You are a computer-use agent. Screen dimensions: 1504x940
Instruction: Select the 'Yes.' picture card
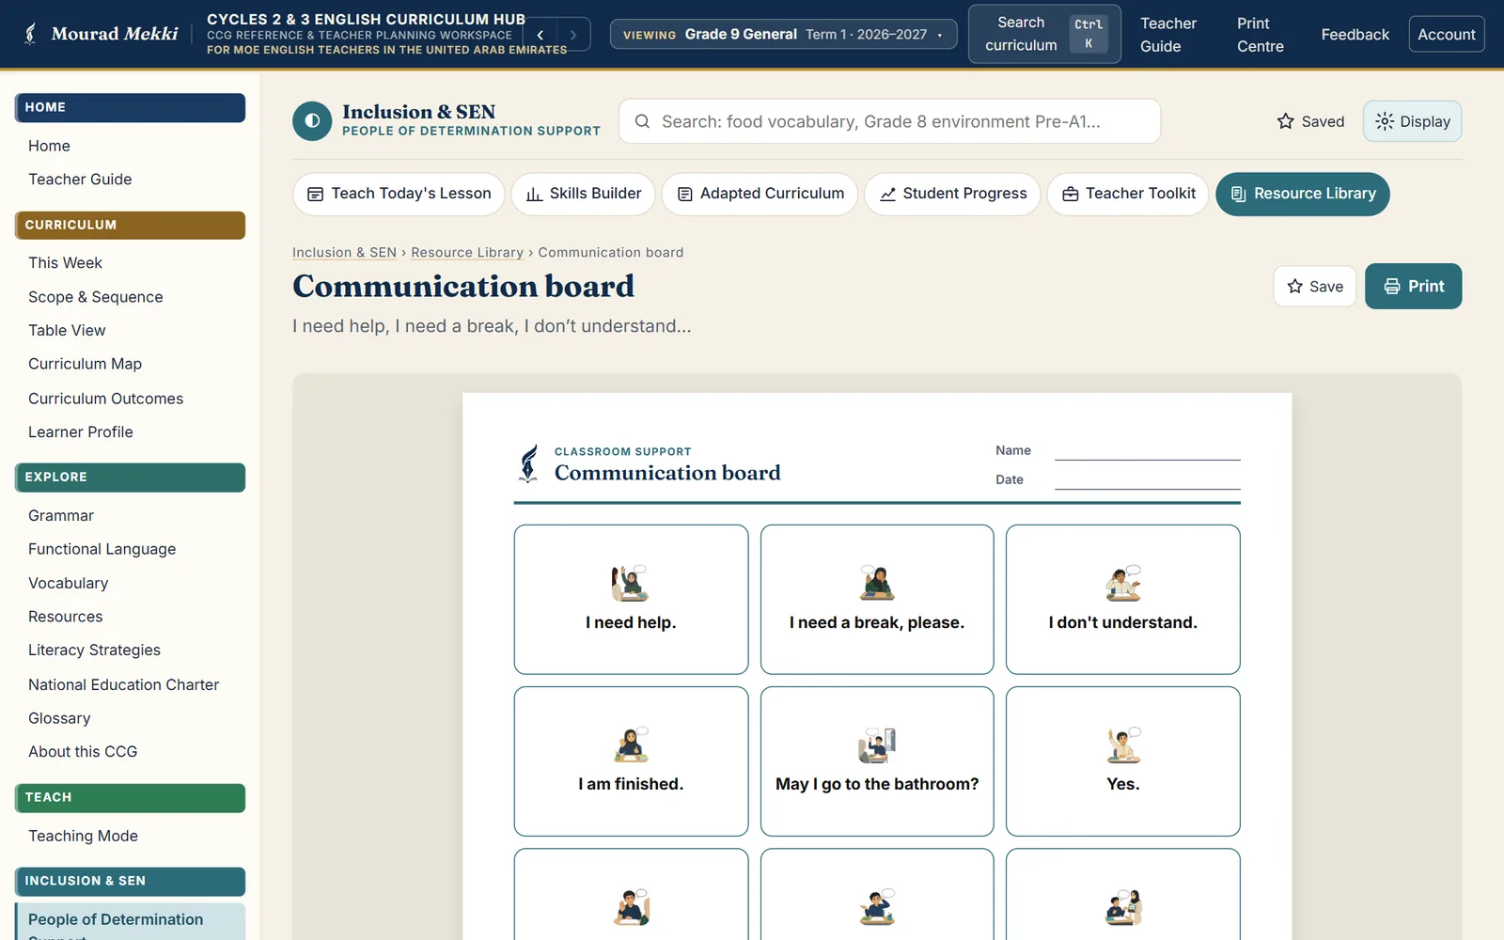(1123, 761)
